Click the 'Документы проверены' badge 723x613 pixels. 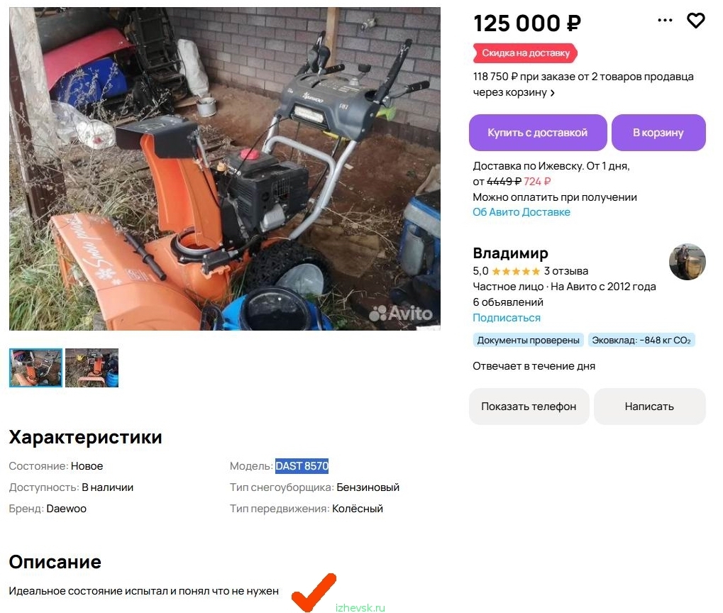528,341
